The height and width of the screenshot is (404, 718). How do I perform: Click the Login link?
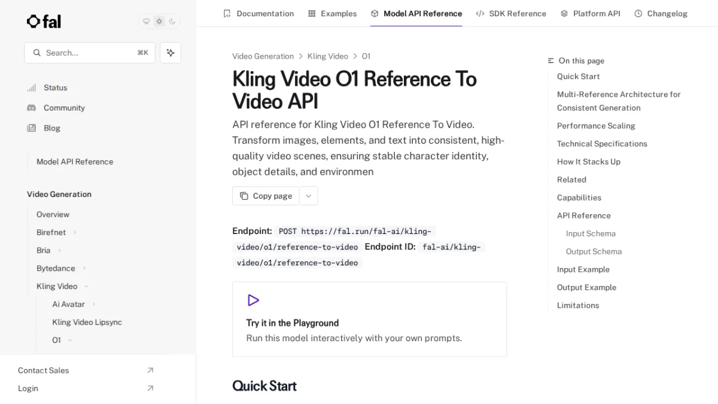(86, 388)
